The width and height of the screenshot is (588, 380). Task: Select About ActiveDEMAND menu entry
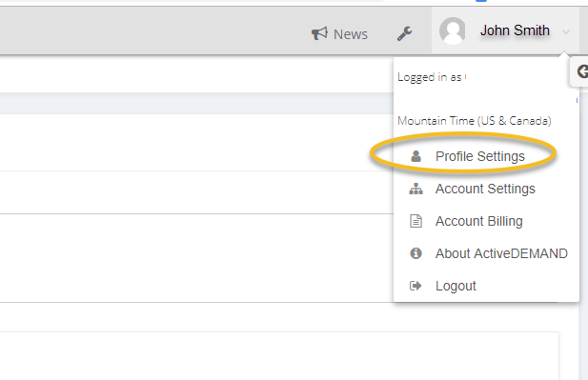pos(501,253)
